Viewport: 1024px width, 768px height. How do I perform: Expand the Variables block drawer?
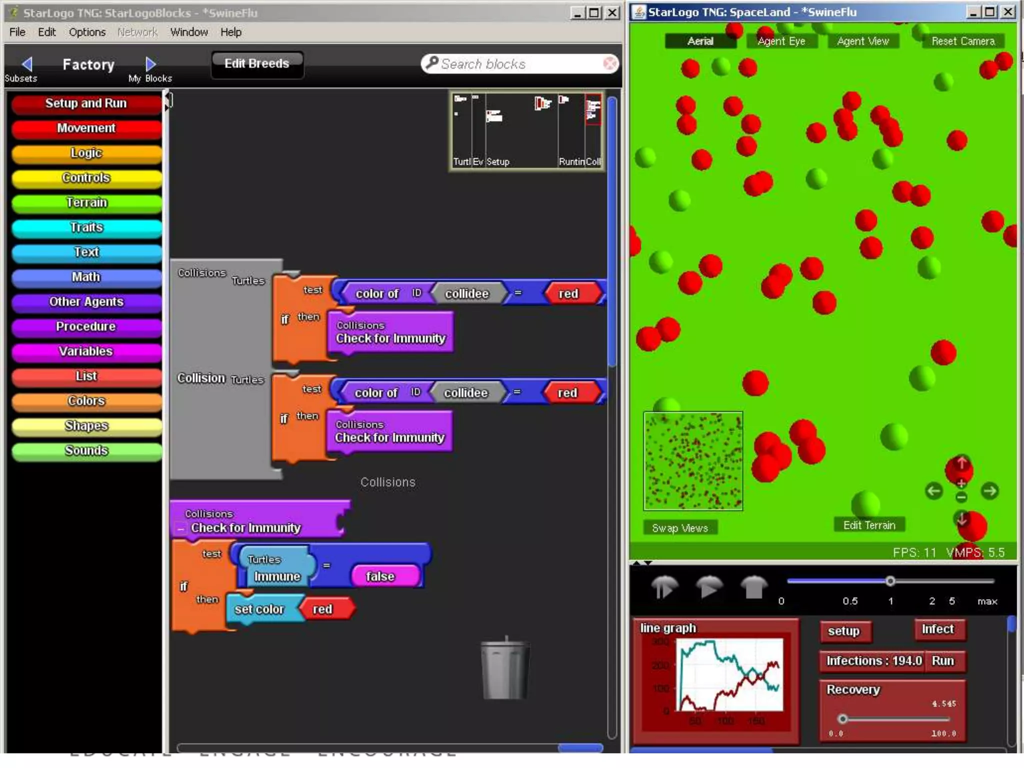point(86,351)
